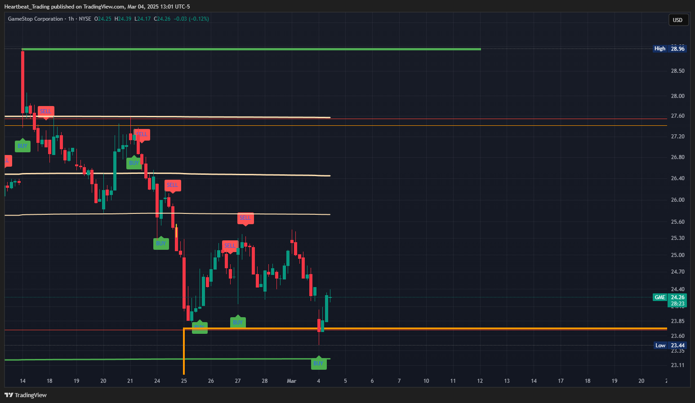Click the 25.00 price axis label
The image size is (695, 403).
coord(678,255)
